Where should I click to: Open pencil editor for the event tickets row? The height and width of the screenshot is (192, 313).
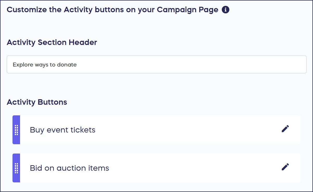click(285, 129)
